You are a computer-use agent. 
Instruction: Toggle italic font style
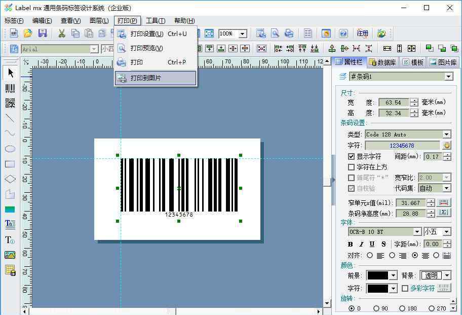pos(361,244)
